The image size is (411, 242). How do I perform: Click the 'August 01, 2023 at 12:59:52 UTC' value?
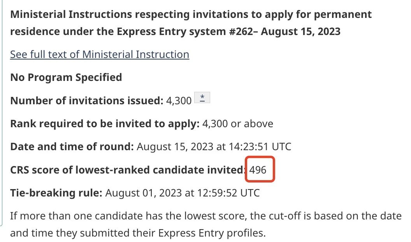(x=183, y=193)
